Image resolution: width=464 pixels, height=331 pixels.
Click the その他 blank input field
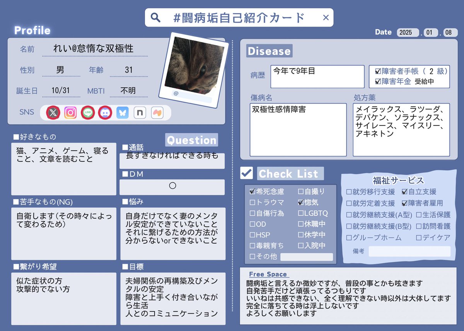(307, 257)
